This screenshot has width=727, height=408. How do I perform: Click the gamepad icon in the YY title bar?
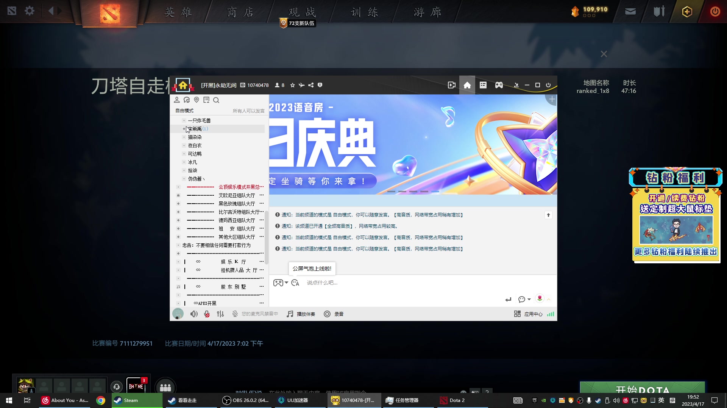(x=499, y=85)
